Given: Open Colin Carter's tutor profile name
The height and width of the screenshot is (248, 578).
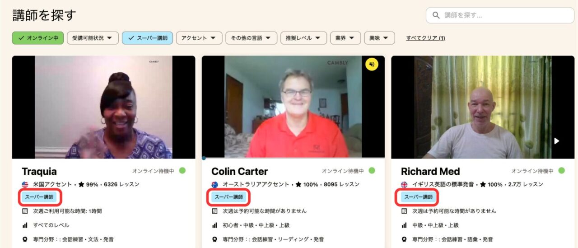Looking at the screenshot, I should (239, 172).
